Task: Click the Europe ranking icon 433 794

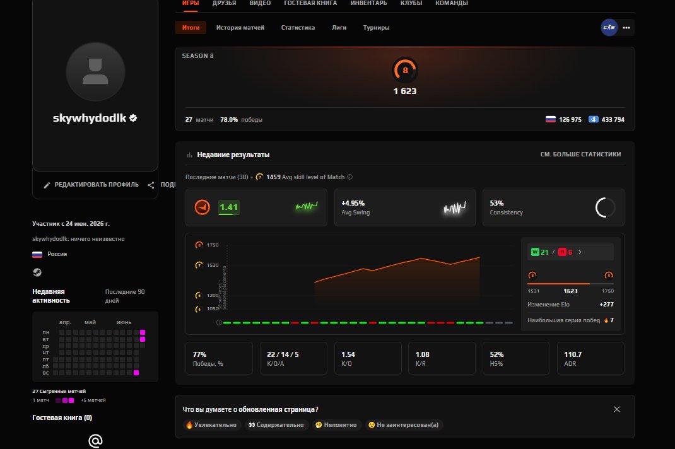Action: pyautogui.click(x=594, y=119)
